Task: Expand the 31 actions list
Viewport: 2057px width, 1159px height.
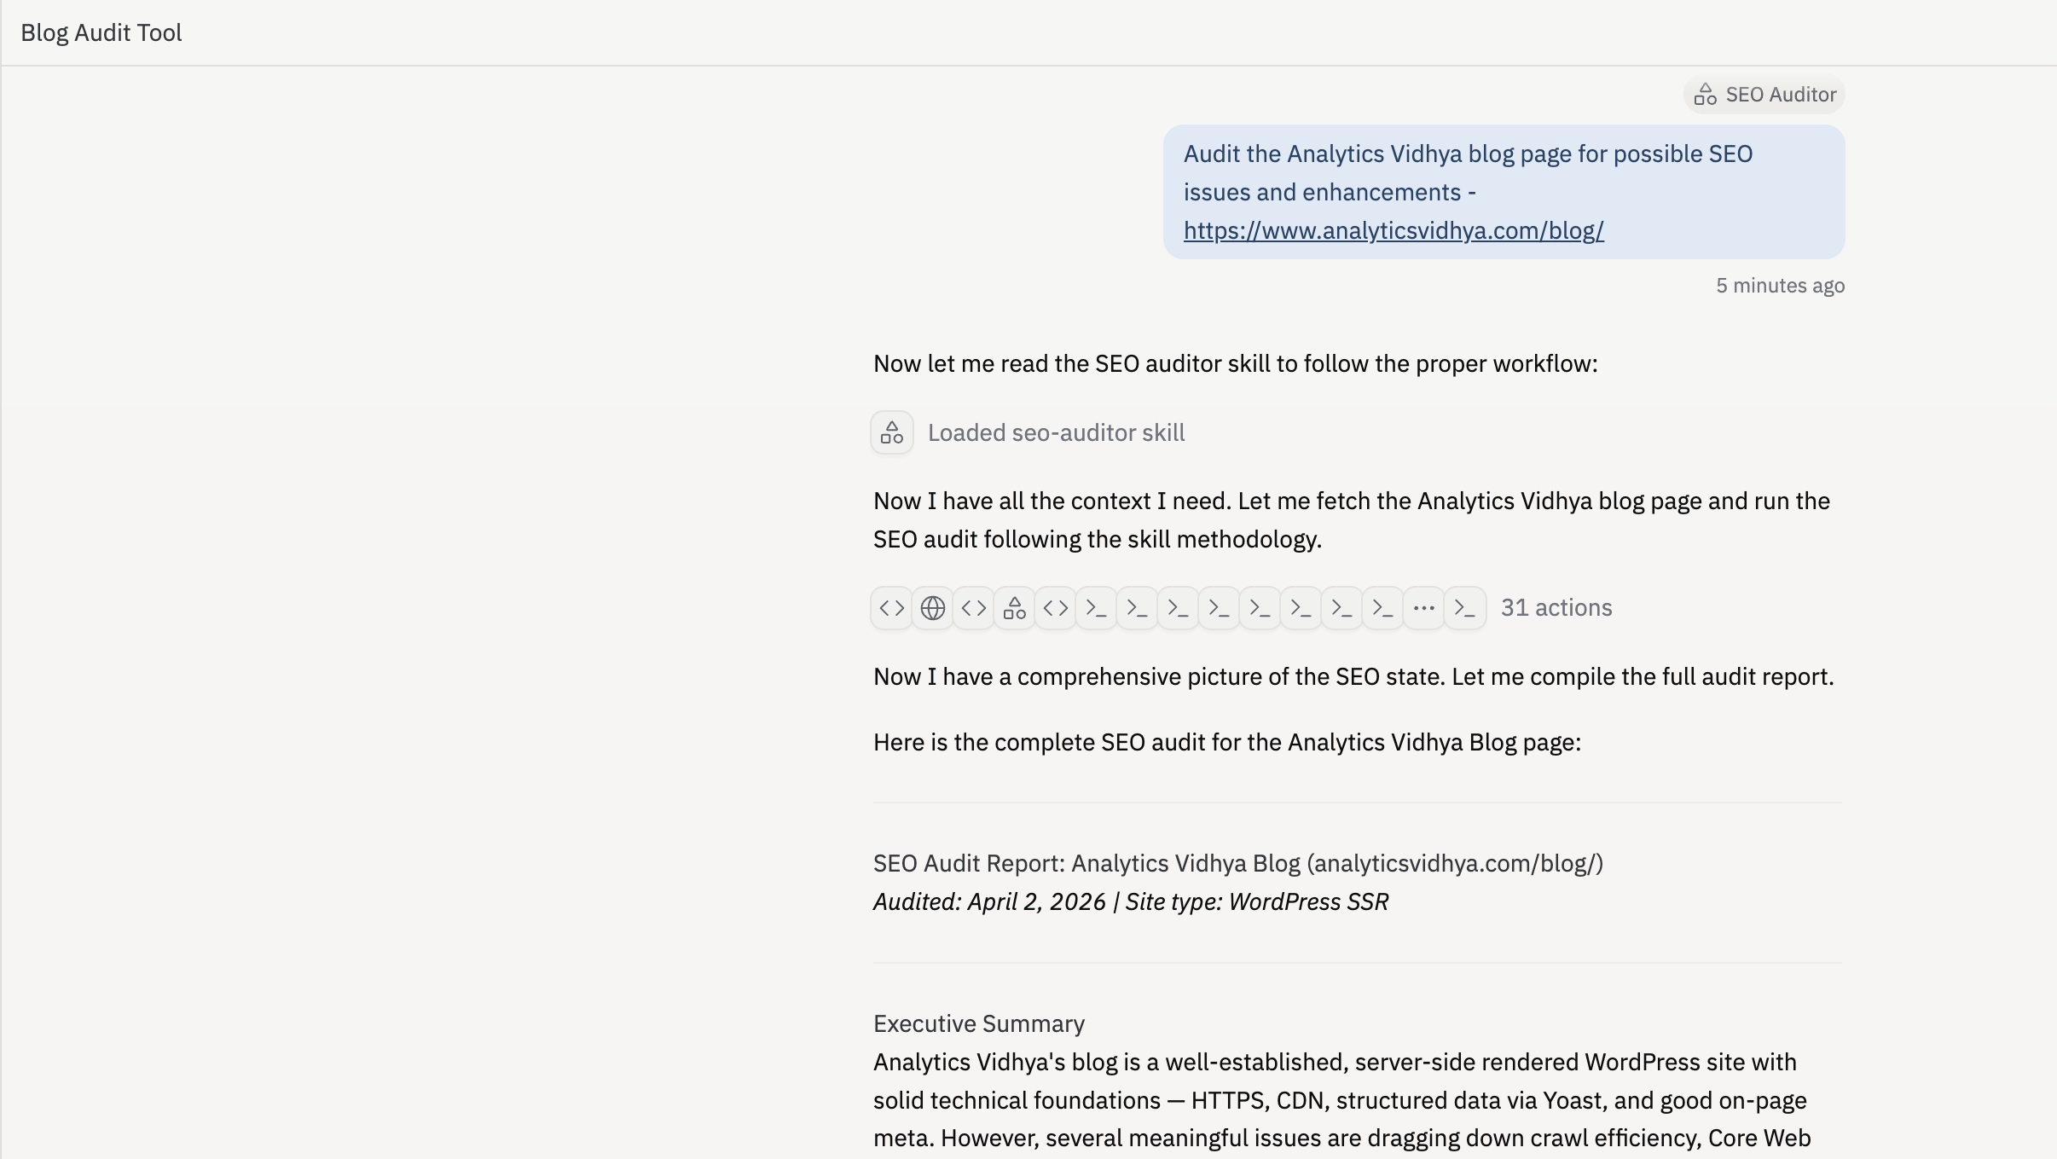Action: [x=1556, y=608]
